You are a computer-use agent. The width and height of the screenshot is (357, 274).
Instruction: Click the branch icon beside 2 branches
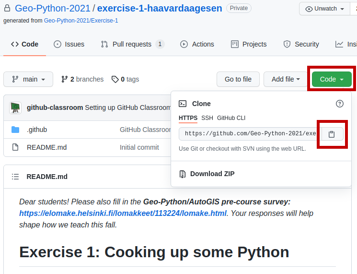64,79
